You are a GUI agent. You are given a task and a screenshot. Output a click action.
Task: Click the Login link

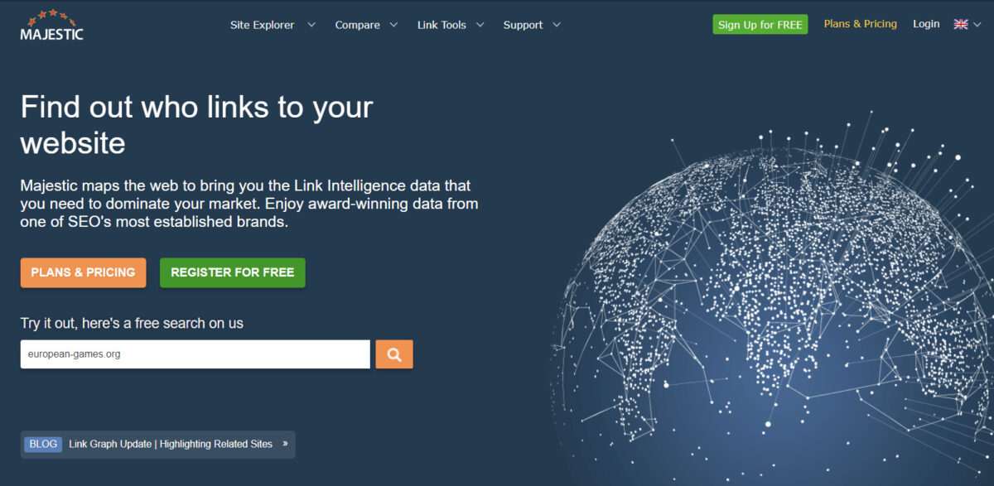pos(926,24)
